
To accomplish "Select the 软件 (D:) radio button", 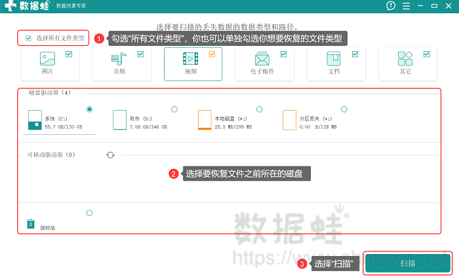I will pyautogui.click(x=174, y=109).
